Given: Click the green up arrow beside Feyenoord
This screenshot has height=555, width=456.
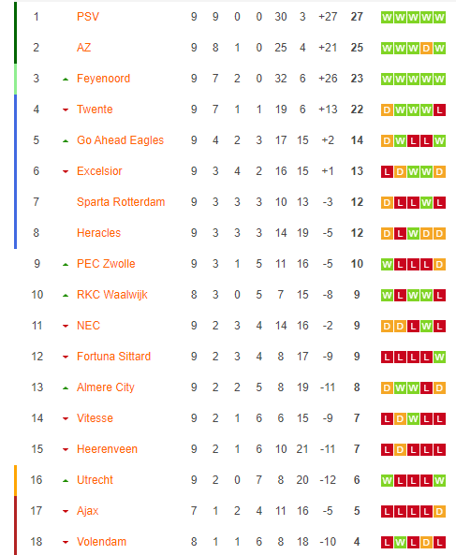Looking at the screenshot, I should pyautogui.click(x=66, y=80).
